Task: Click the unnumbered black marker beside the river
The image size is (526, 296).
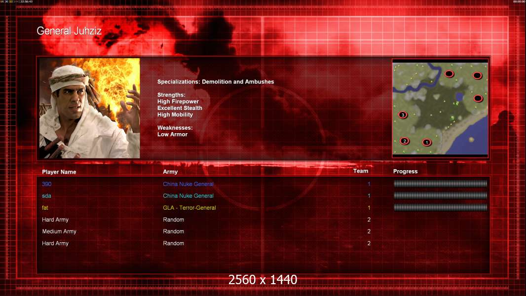Action: 449,74
